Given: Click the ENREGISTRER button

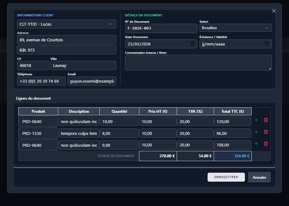Looking at the screenshot, I should pyautogui.click(x=226, y=177).
